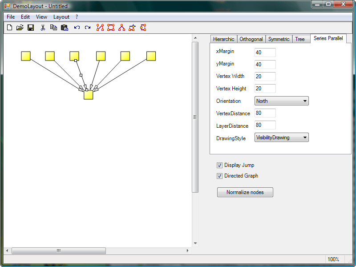Open the DrawingStyle dropdown showing VisibilityDrawing

tap(282, 138)
